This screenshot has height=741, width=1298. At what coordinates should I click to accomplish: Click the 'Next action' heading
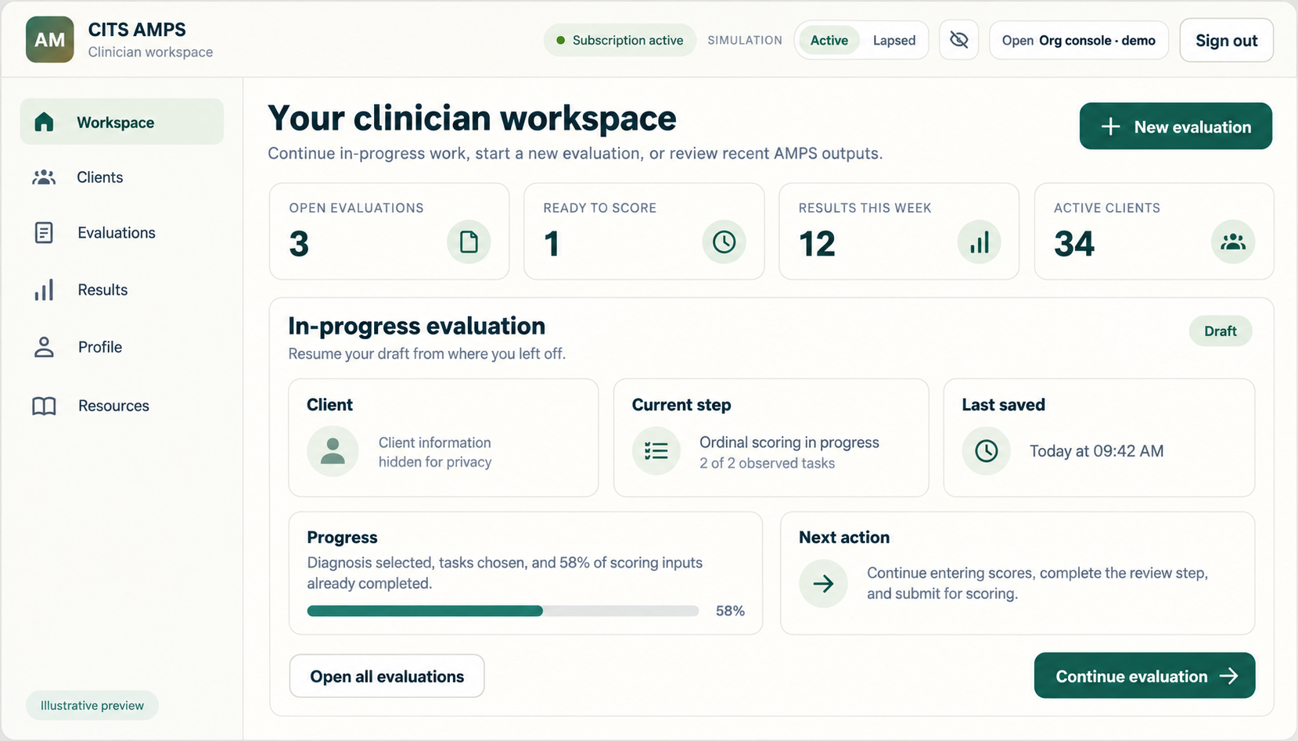843,538
